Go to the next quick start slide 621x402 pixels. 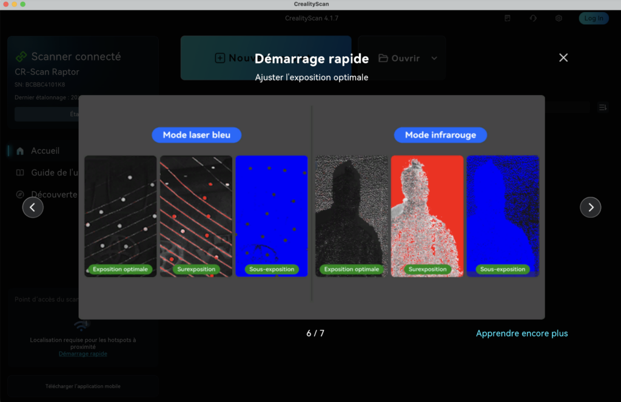tap(590, 207)
